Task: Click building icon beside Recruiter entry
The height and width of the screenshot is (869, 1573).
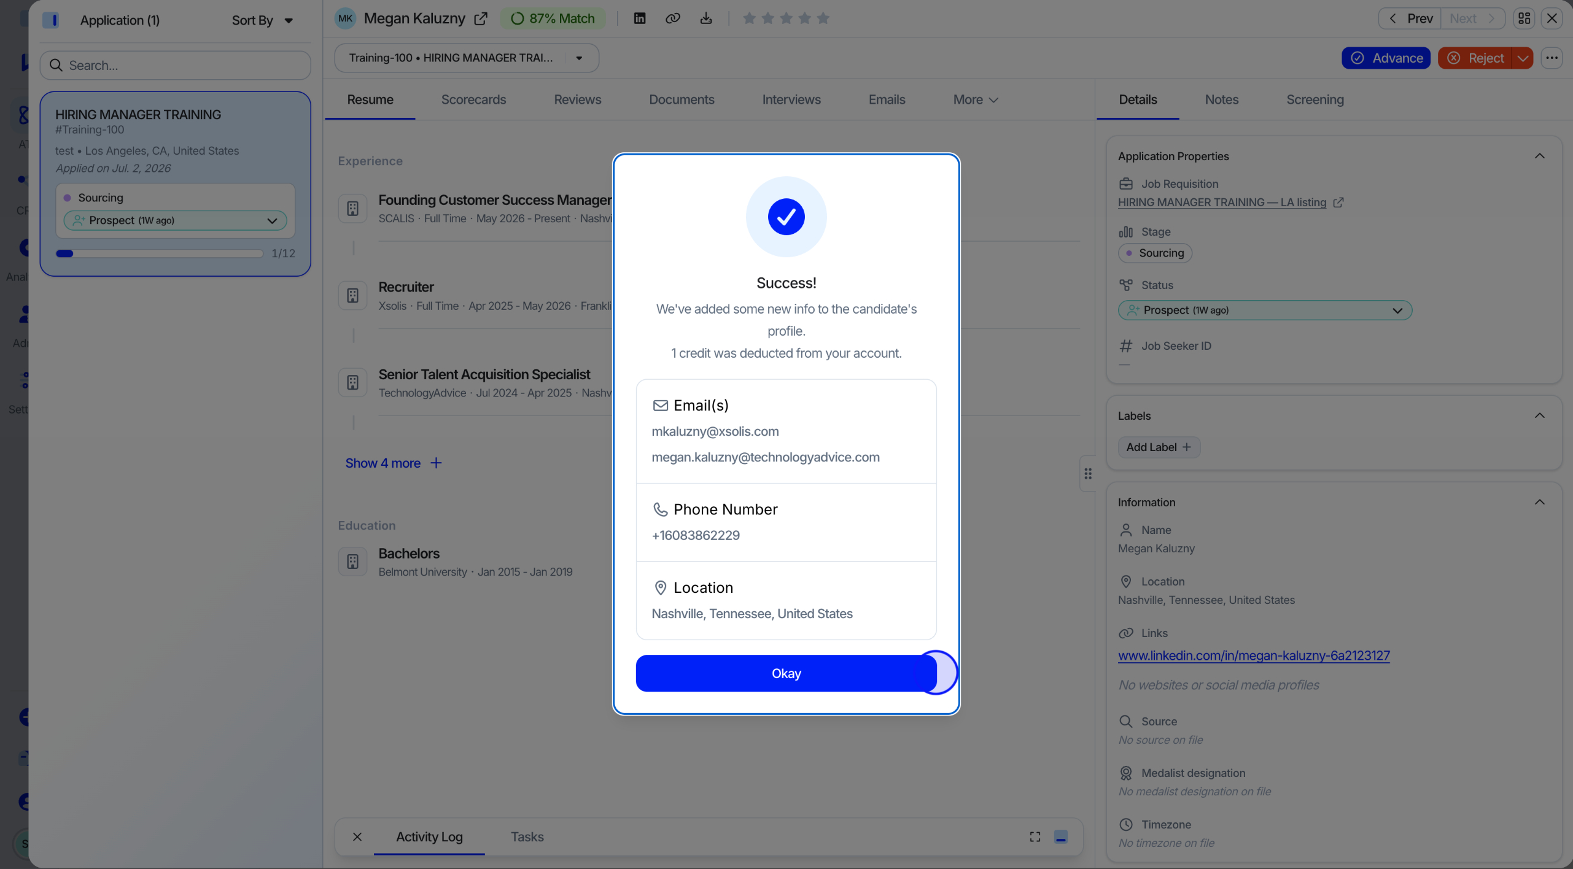Action: click(x=352, y=296)
